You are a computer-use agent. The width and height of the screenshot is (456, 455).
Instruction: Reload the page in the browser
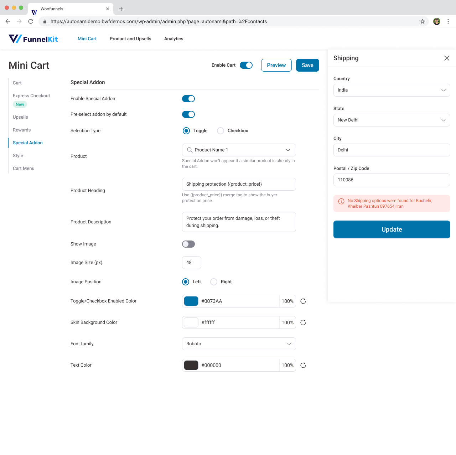tap(31, 21)
